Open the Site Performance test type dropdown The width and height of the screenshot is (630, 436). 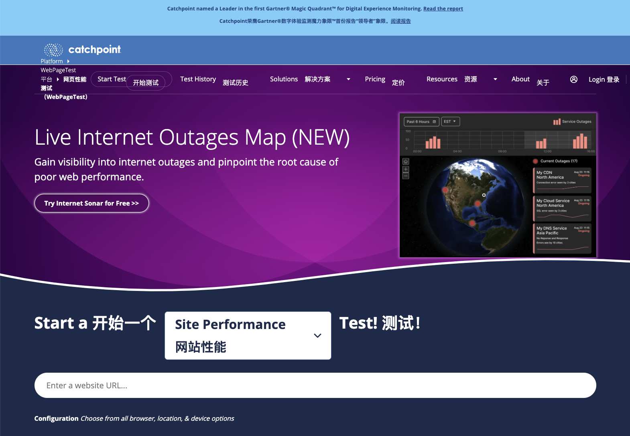(248, 335)
